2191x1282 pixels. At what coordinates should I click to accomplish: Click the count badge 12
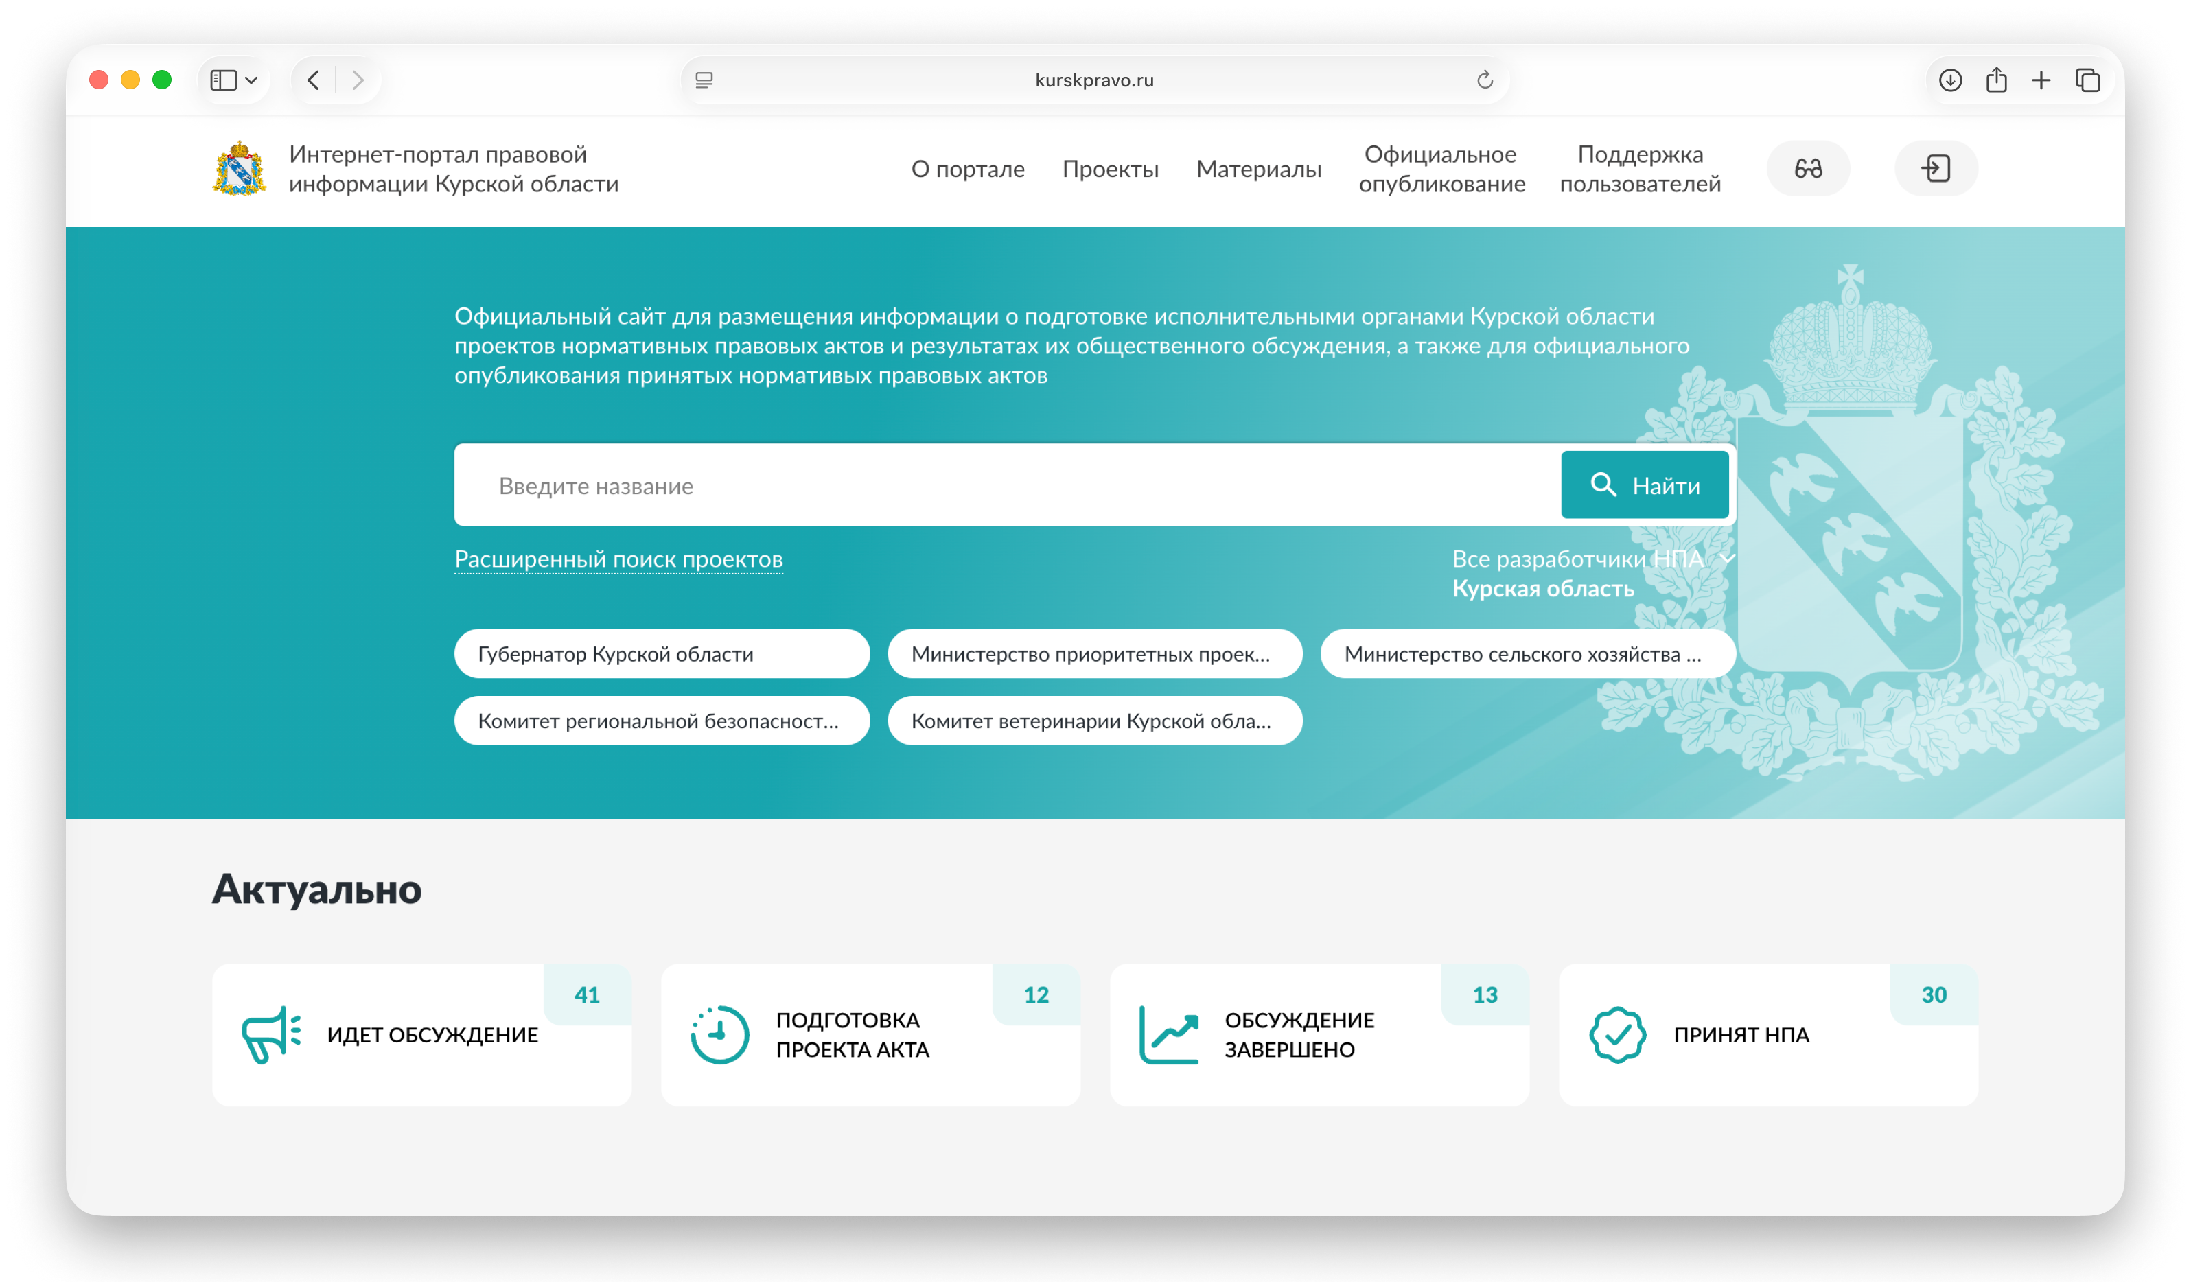[1036, 994]
